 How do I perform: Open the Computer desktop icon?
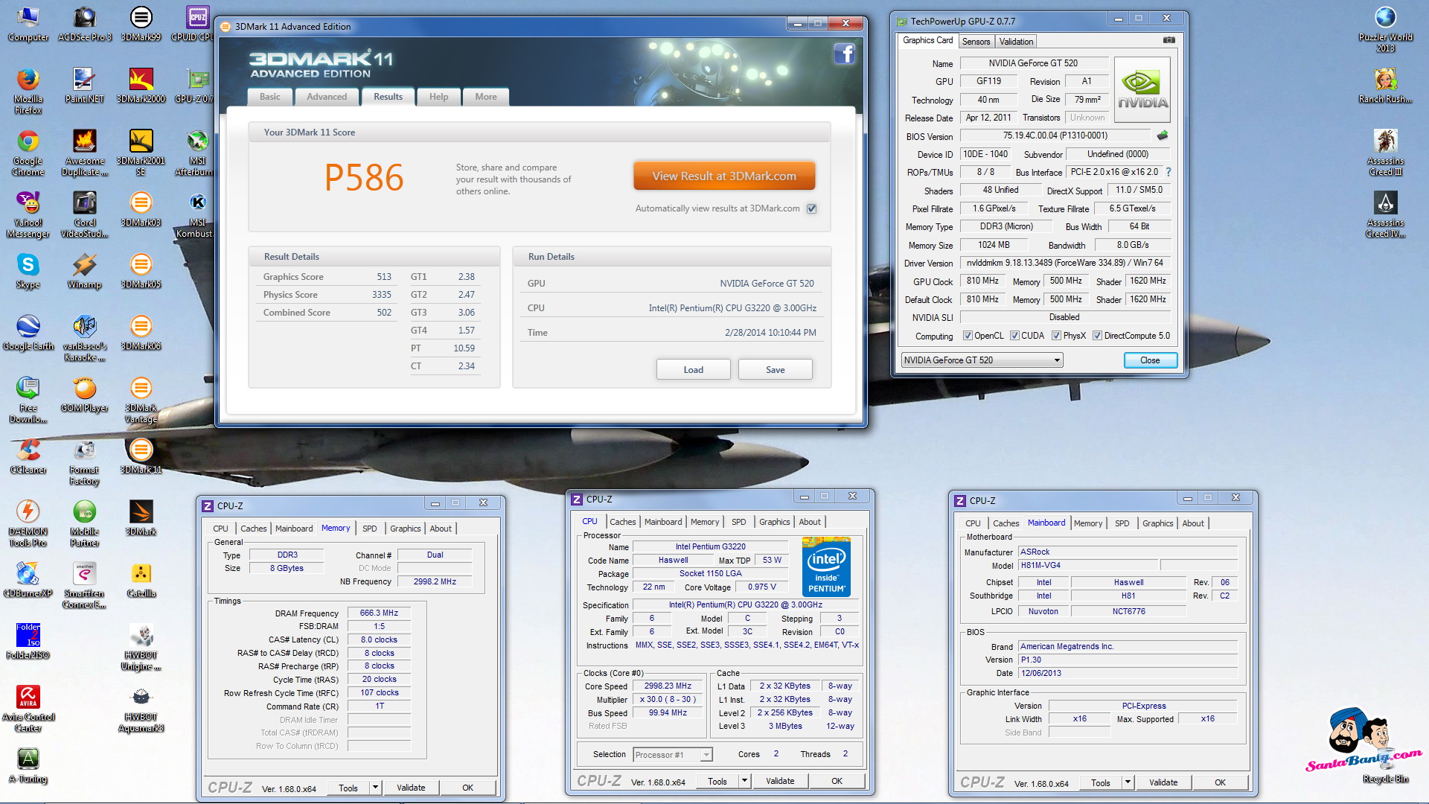[28, 24]
